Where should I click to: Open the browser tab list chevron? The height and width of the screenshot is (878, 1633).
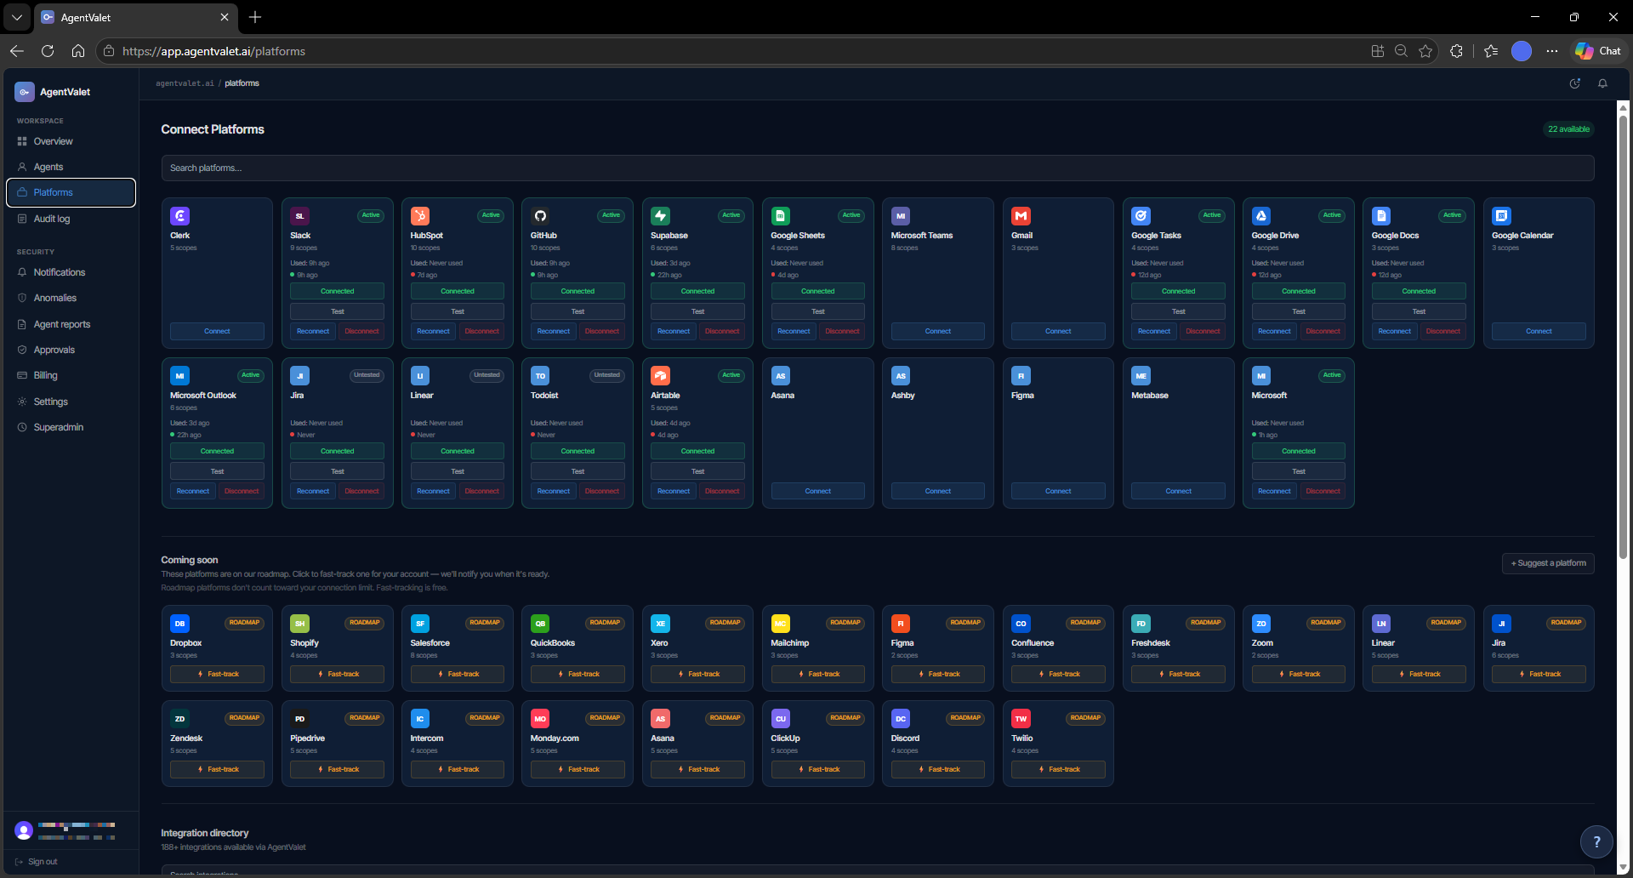click(x=16, y=17)
